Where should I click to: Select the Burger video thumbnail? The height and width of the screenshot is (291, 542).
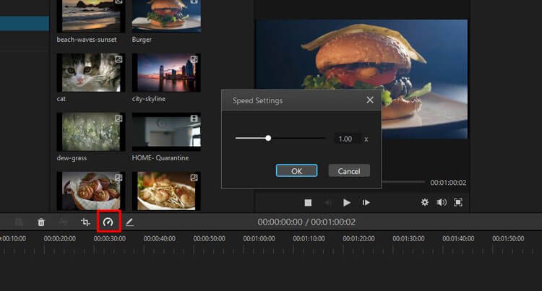click(x=165, y=16)
